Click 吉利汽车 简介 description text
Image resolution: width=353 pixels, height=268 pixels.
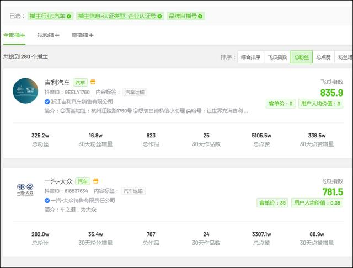146,111
